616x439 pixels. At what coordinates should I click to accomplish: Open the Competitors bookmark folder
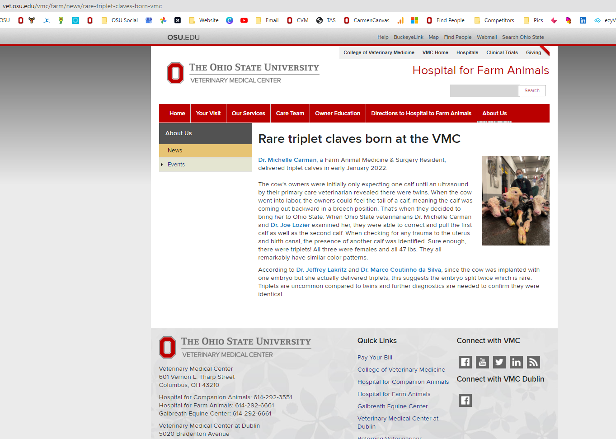coord(494,20)
